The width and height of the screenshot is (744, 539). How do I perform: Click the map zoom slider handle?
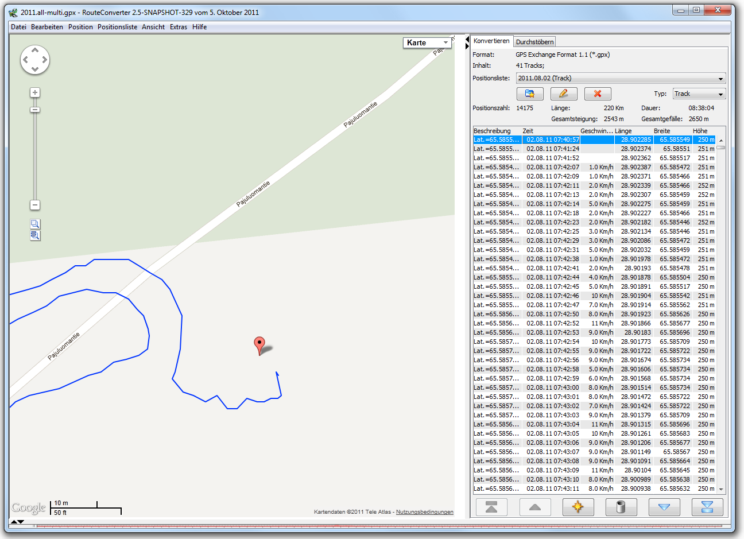pyautogui.click(x=35, y=110)
